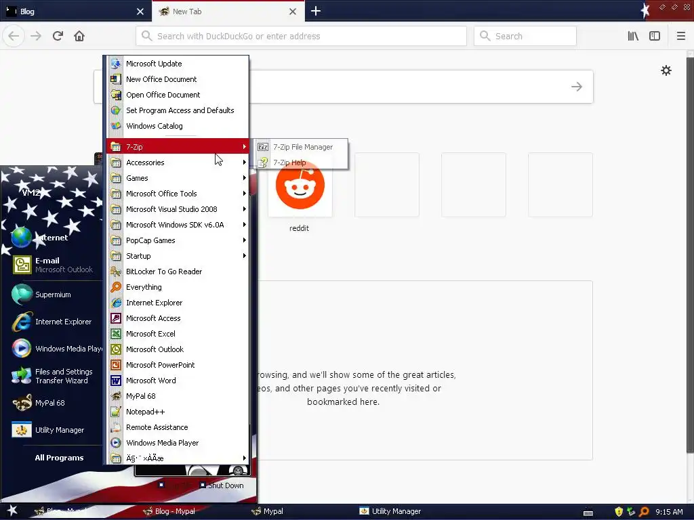Screen dimensions: 694x520
Task: Click the Start button on taskbar
Action: [12, 511]
